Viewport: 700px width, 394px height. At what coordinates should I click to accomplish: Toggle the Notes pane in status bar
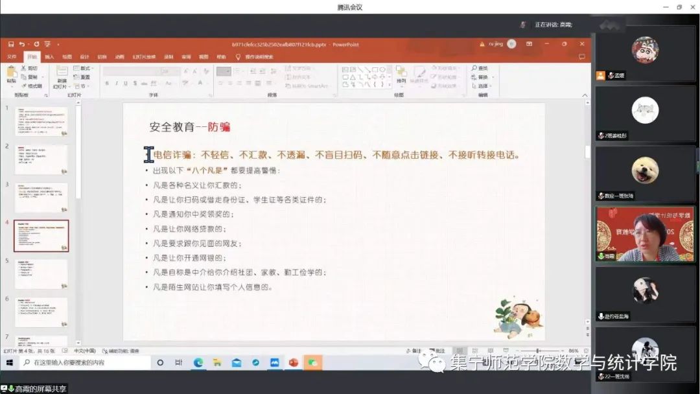point(416,351)
